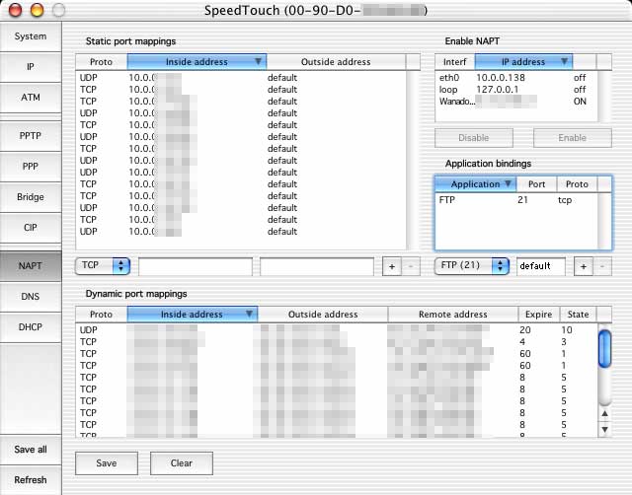The height and width of the screenshot is (495, 632).
Task: Click the Clear button
Action: pos(182,463)
